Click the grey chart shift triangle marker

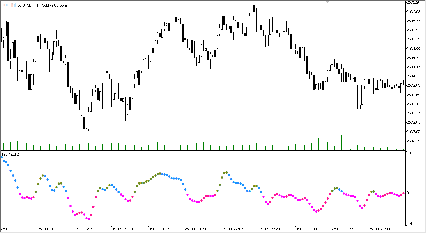(x=327, y=2)
